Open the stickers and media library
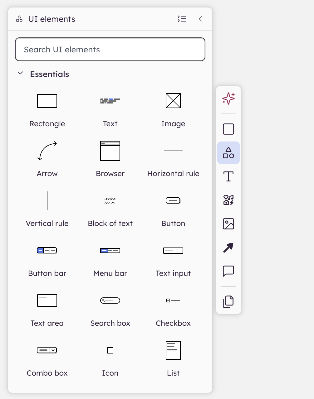Viewport: 314px width, 399px height. point(228,200)
